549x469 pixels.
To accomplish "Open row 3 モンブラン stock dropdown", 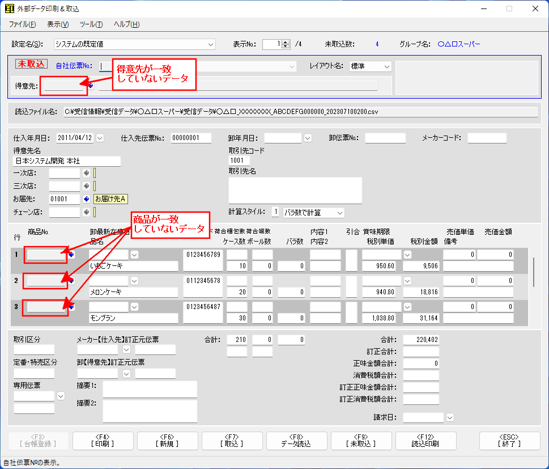I will coord(134,307).
